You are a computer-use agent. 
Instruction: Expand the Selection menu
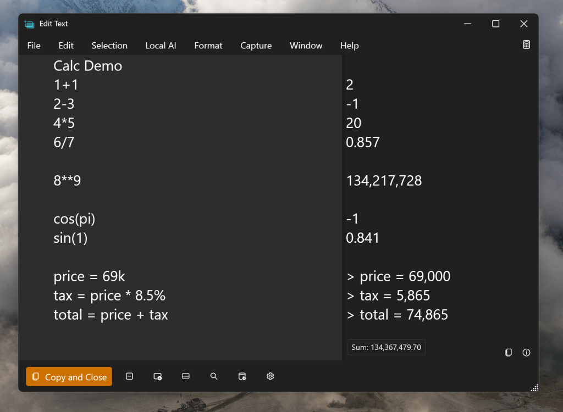109,46
